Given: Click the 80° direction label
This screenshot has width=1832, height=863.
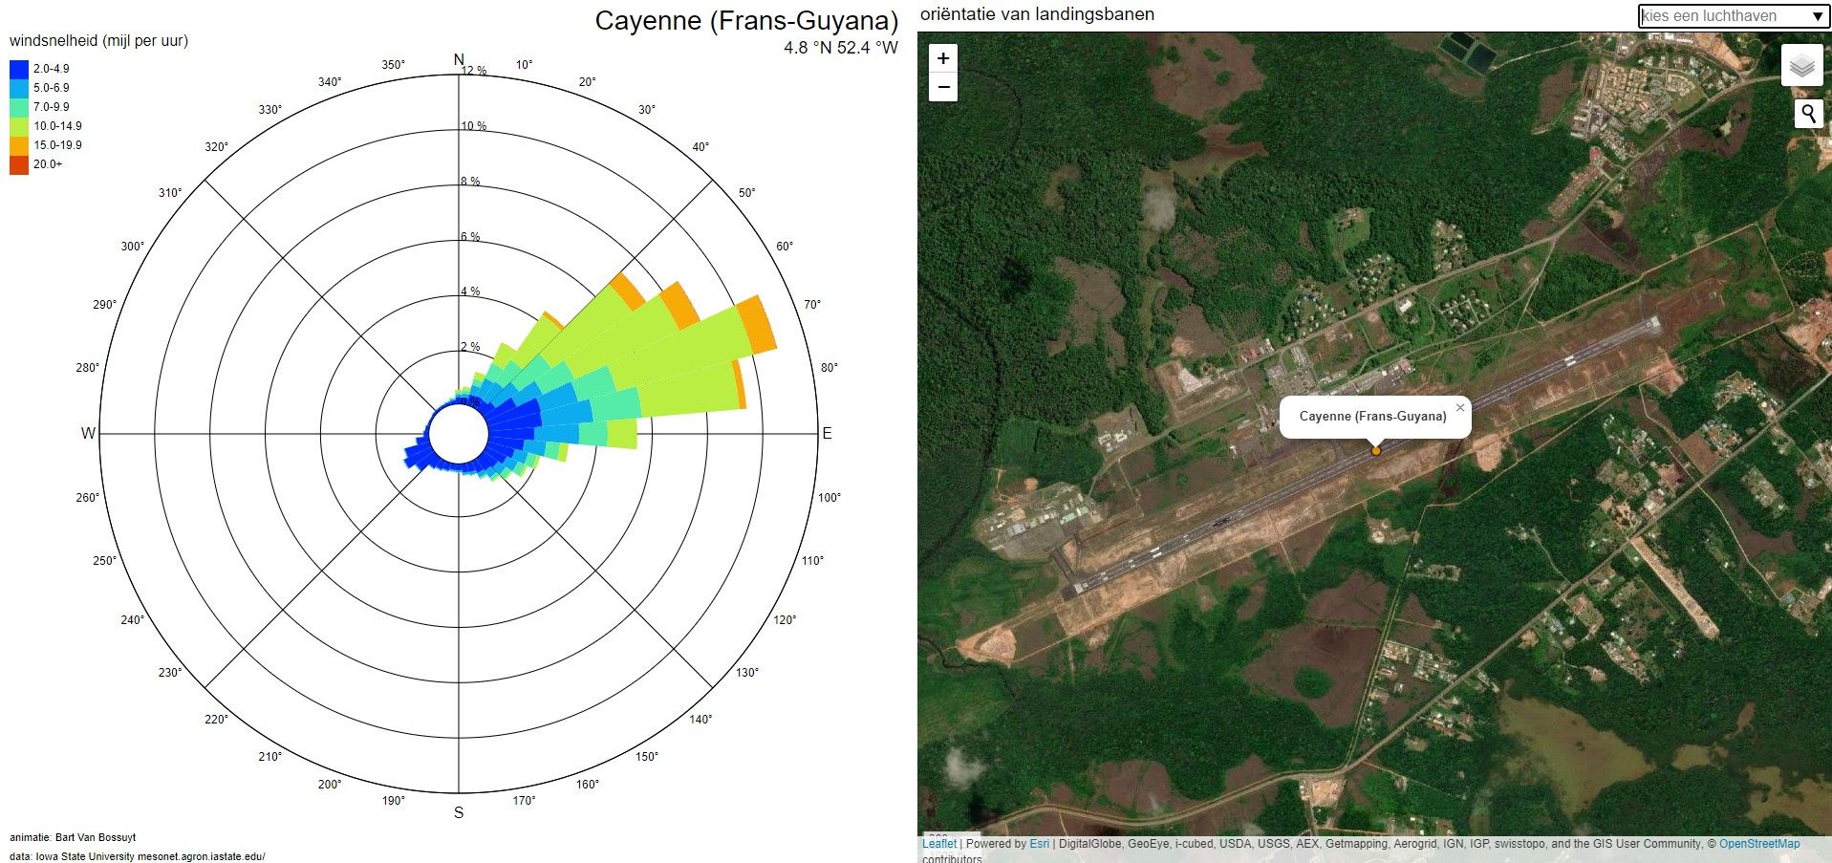Looking at the screenshot, I should pos(830,368).
